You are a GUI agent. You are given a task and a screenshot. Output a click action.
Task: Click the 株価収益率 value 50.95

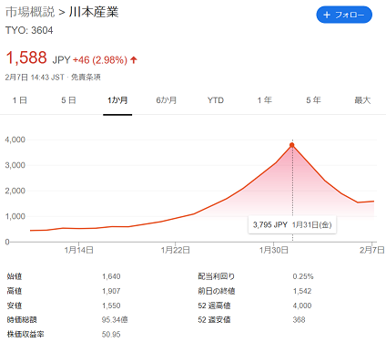111,335
